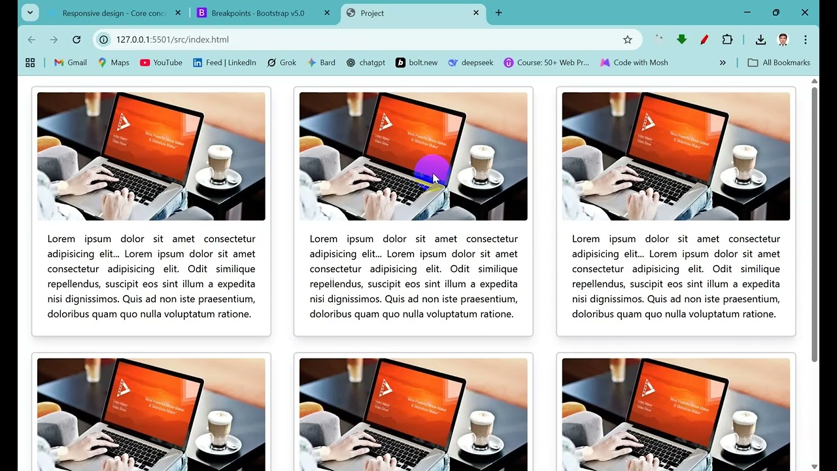Open the All Bookmarks folder
Image resolution: width=837 pixels, height=471 pixels.
[x=779, y=63]
